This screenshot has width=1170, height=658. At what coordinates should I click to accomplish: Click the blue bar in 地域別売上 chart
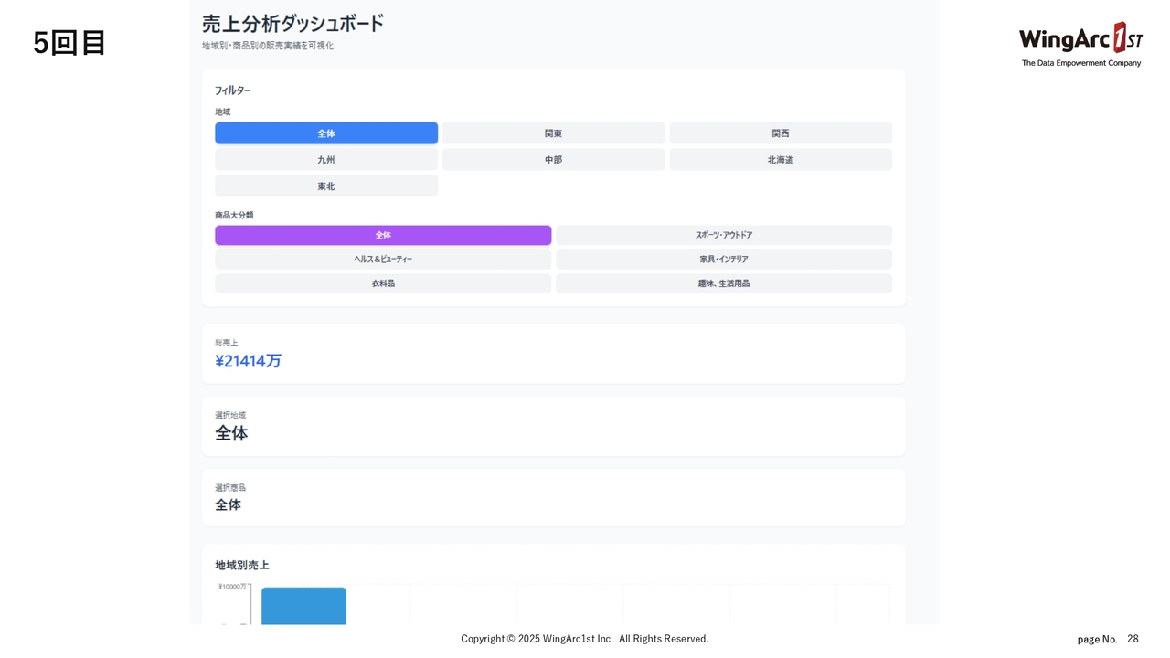tap(303, 606)
